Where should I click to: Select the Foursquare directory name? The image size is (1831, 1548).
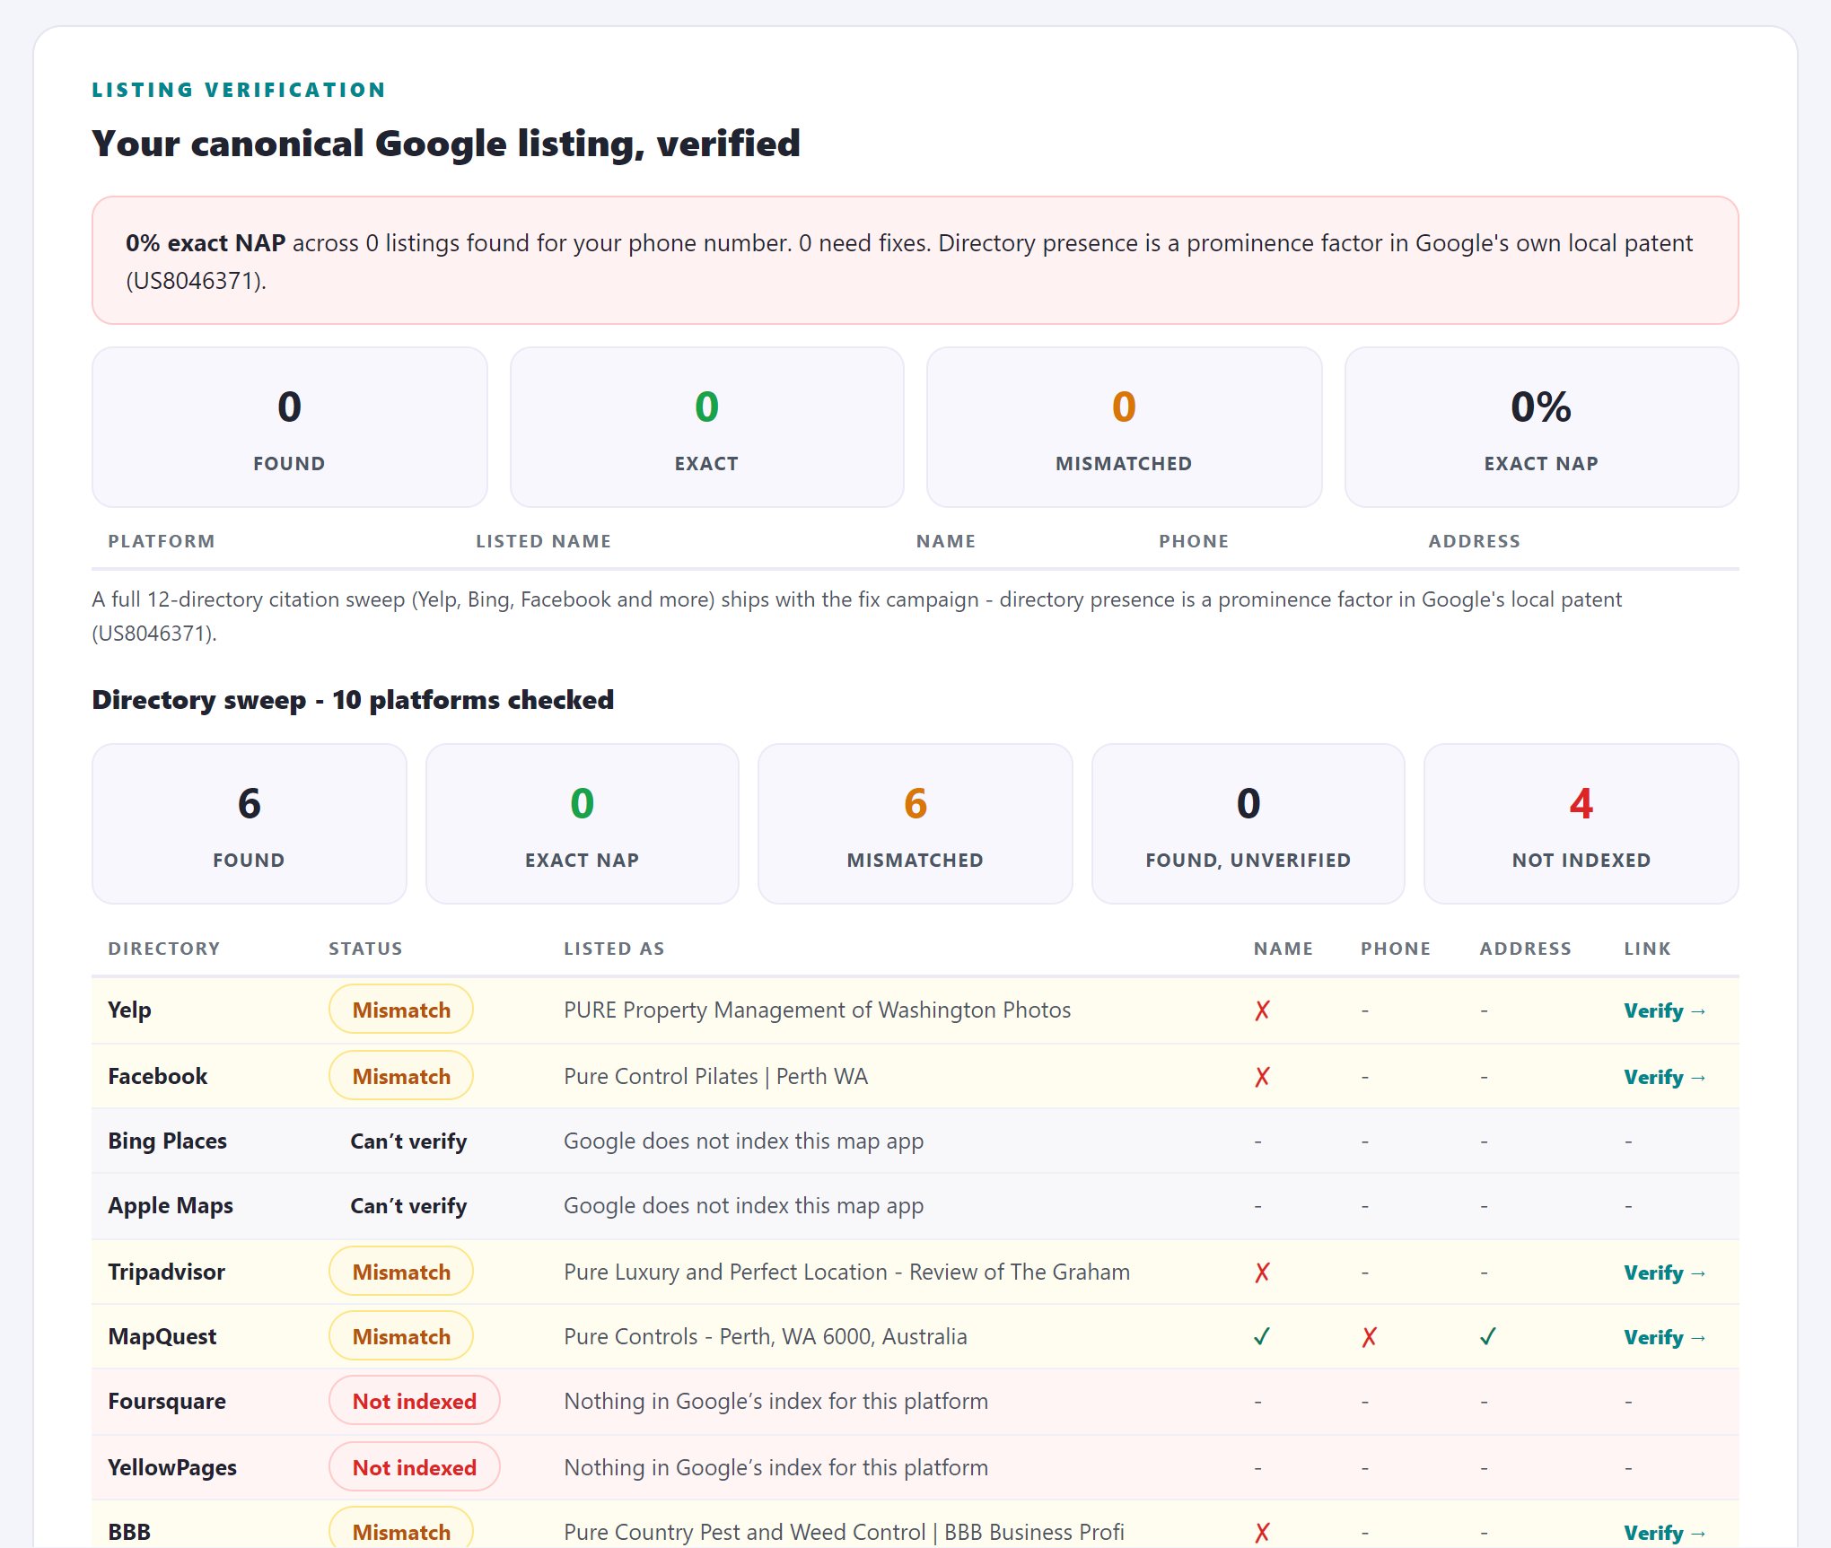167,1401
